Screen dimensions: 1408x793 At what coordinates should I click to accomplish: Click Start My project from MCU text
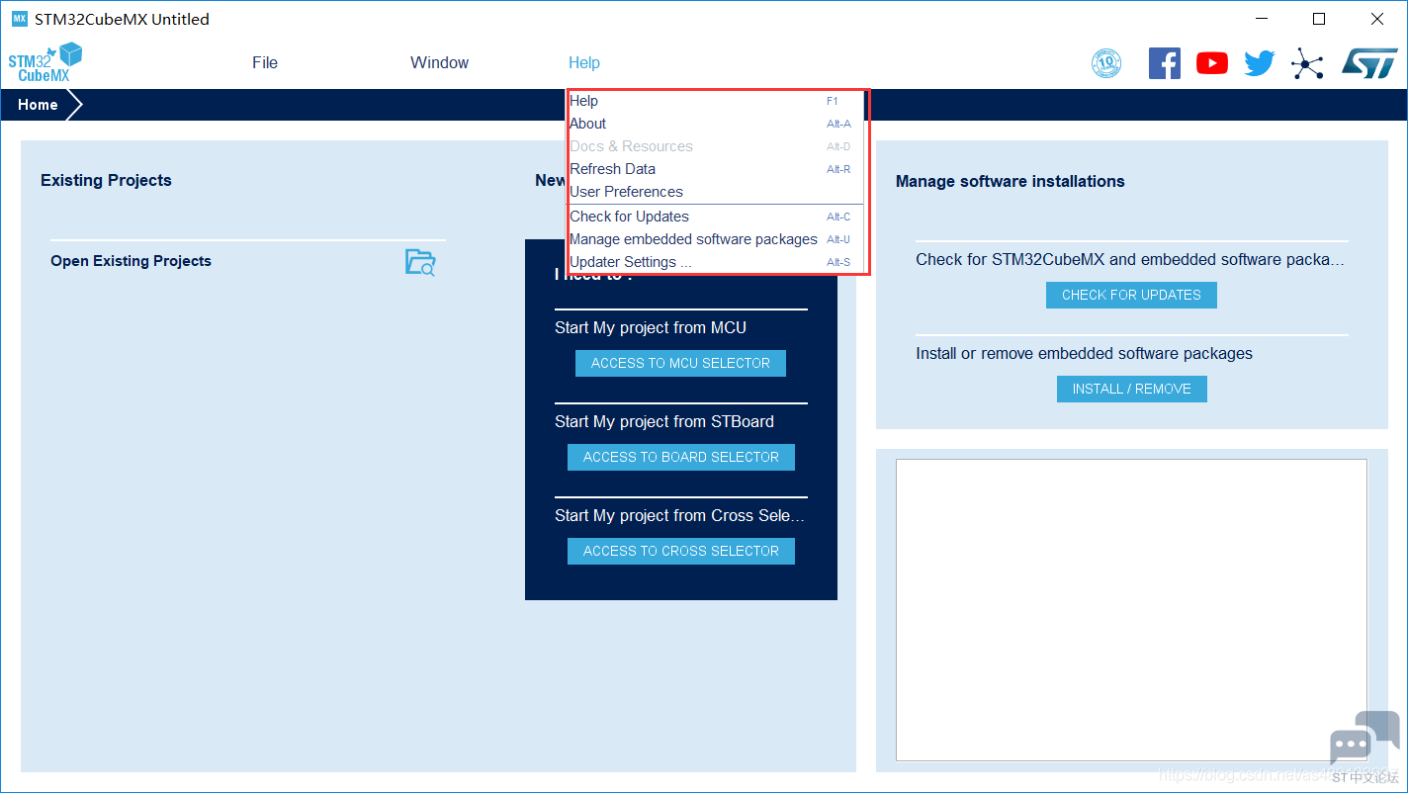(651, 327)
